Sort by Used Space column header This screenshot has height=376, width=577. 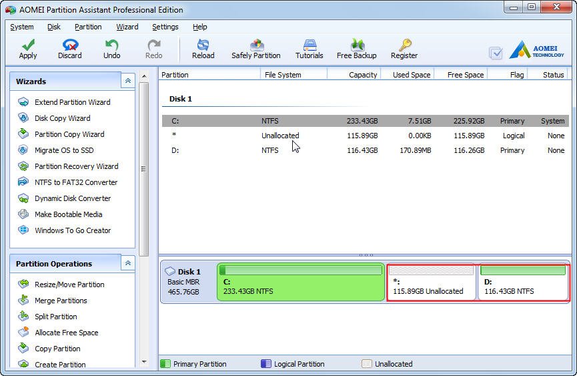408,75
